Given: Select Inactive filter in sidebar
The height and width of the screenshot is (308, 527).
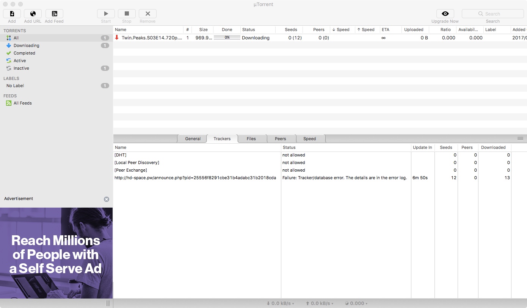Looking at the screenshot, I should coord(56,68).
